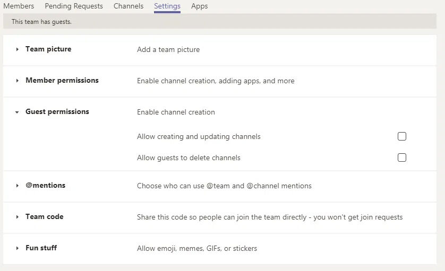
Task: Expand the Member permissions arrow
Action: (18, 81)
